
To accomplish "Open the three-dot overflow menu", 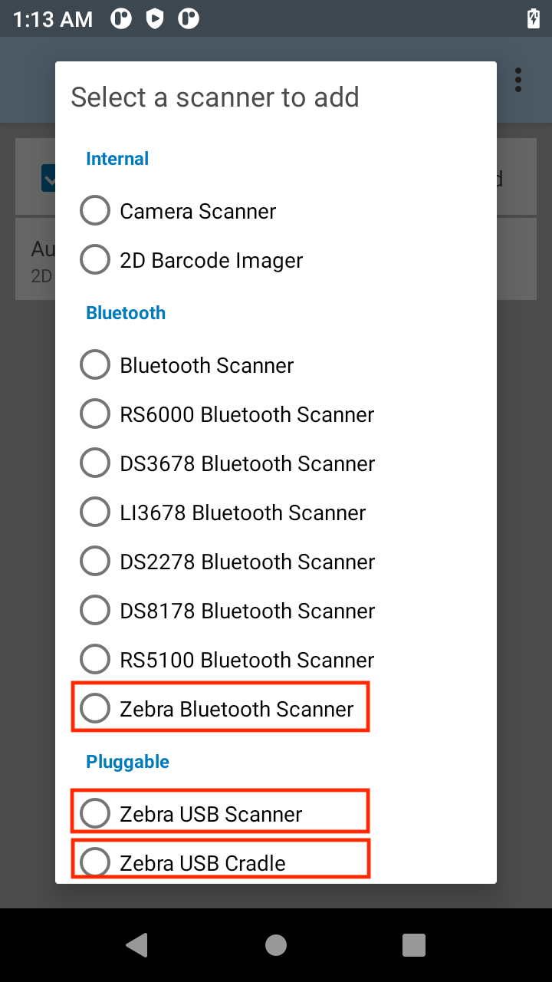I will point(519,80).
